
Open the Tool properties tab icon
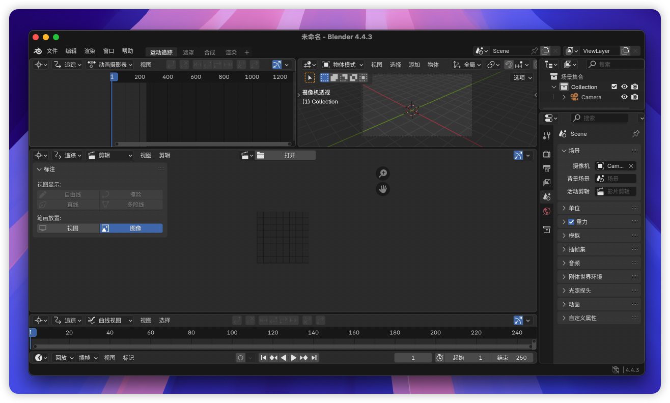[x=547, y=136]
